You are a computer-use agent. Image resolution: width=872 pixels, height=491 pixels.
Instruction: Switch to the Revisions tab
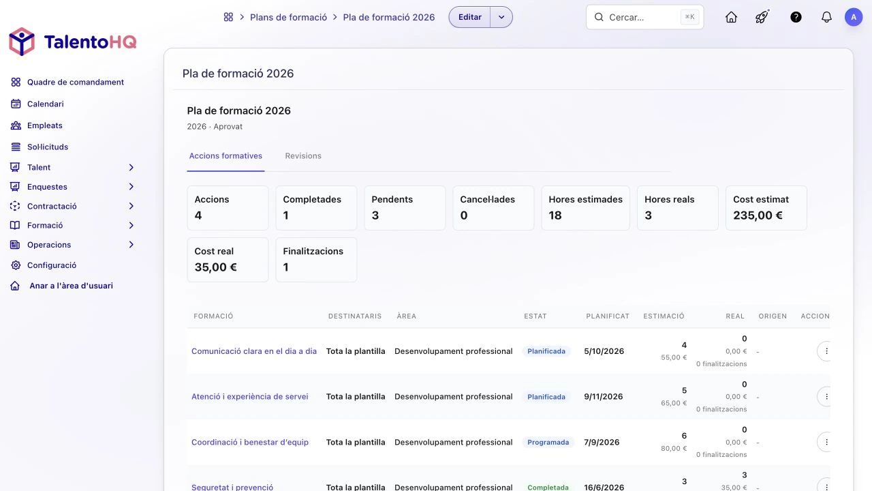click(303, 156)
